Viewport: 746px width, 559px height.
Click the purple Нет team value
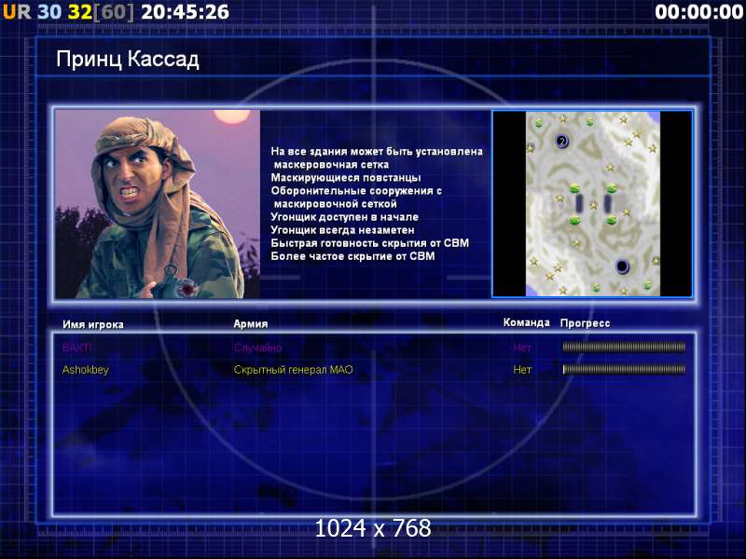pyautogui.click(x=522, y=348)
